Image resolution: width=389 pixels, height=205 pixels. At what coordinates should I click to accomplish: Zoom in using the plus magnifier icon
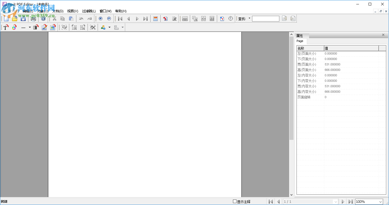pyautogui.click(x=100, y=19)
